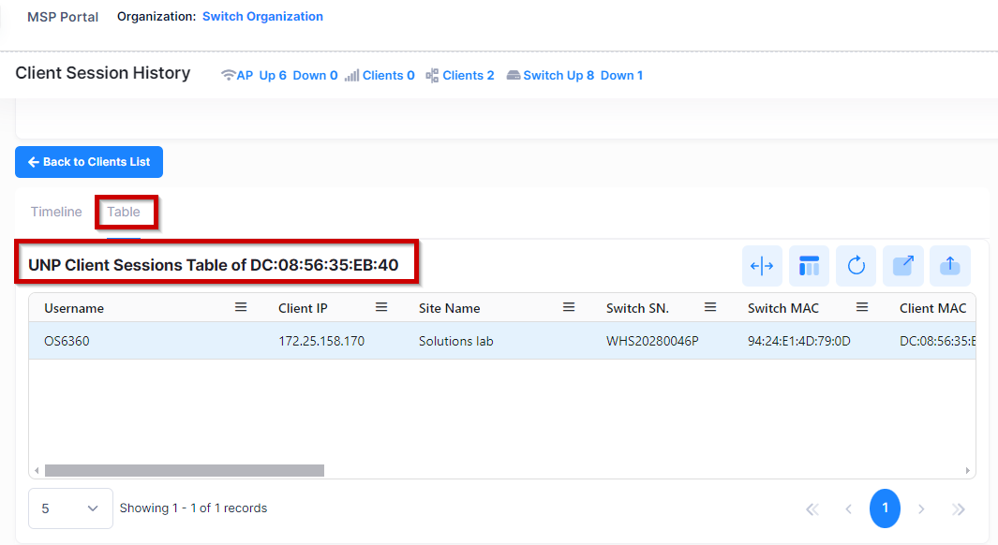Click the export upload icon
The image size is (998, 545).
pos(949,266)
